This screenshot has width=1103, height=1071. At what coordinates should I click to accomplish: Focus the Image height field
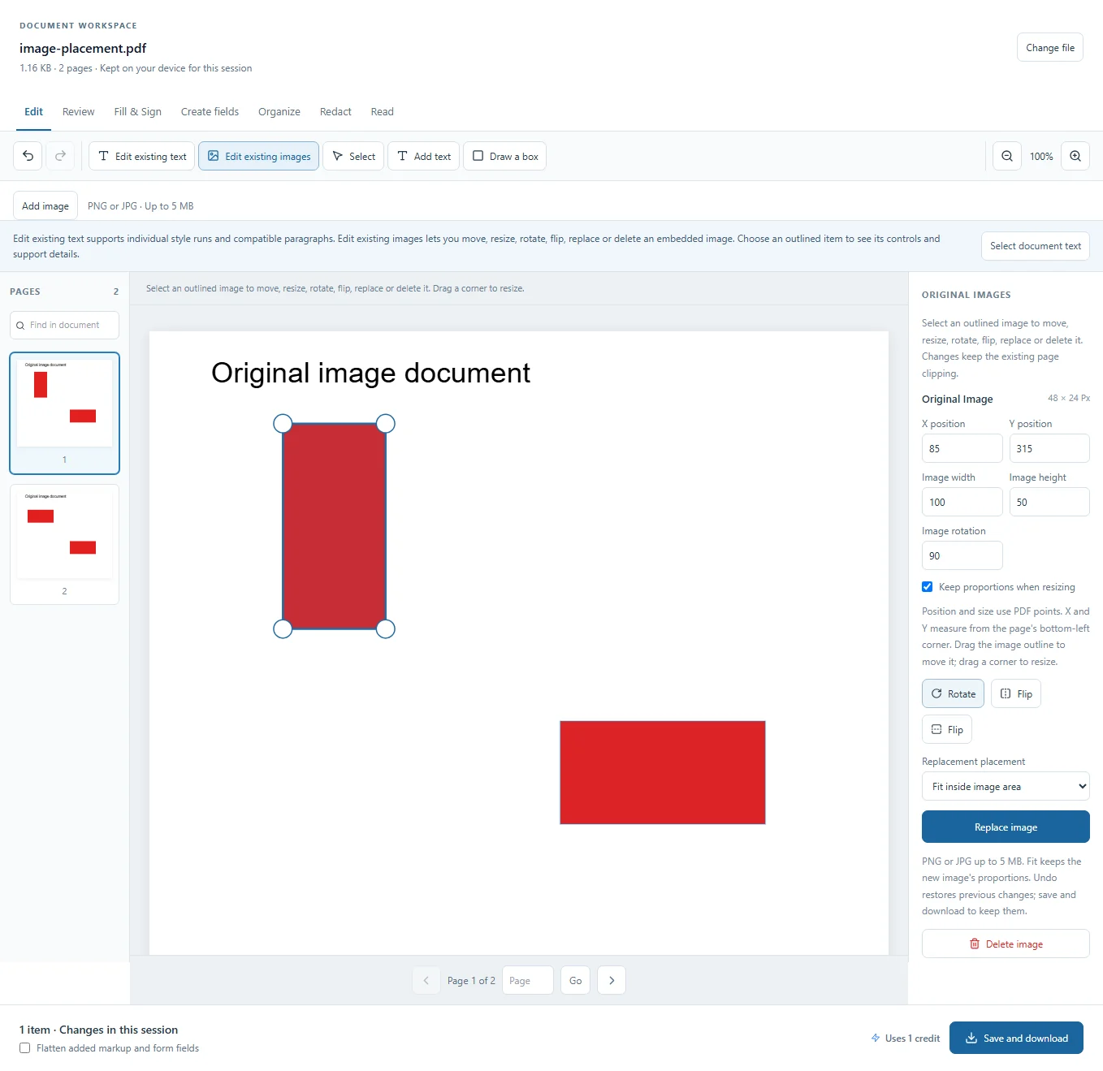pos(1049,502)
